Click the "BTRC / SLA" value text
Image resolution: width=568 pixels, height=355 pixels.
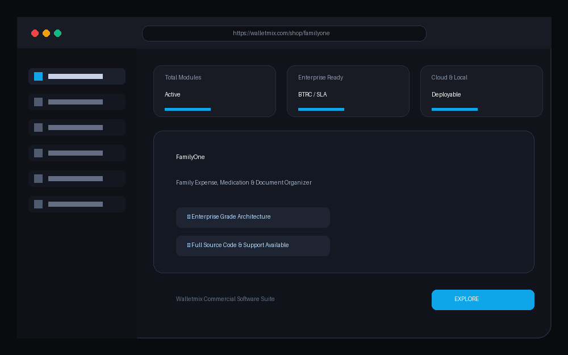[x=312, y=94]
